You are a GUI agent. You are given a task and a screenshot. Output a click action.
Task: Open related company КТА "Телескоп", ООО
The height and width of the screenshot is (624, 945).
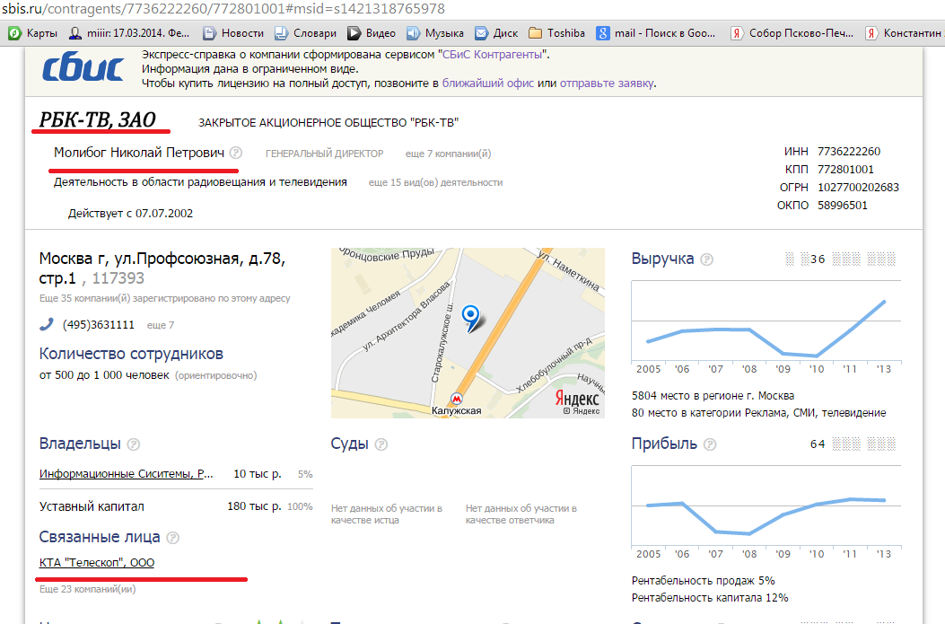point(97,563)
